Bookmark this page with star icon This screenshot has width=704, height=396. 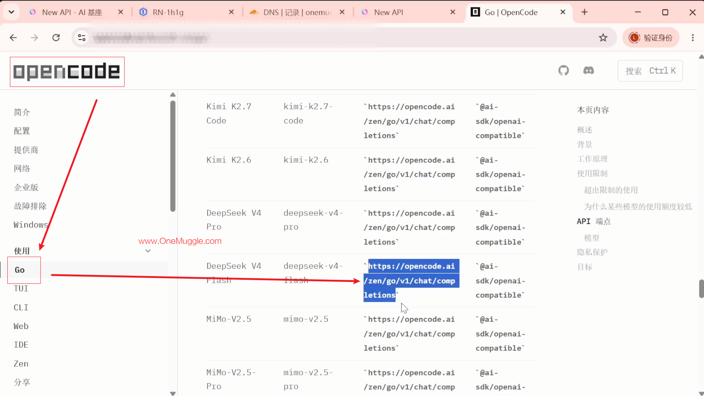pos(603,37)
